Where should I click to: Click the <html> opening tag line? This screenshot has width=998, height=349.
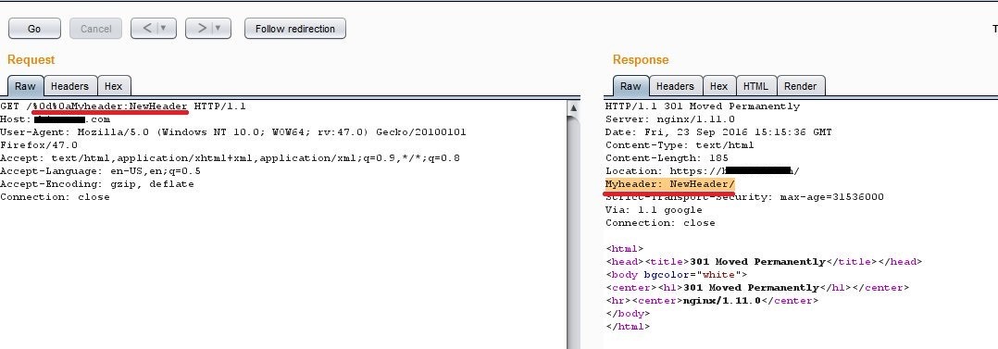(x=624, y=249)
